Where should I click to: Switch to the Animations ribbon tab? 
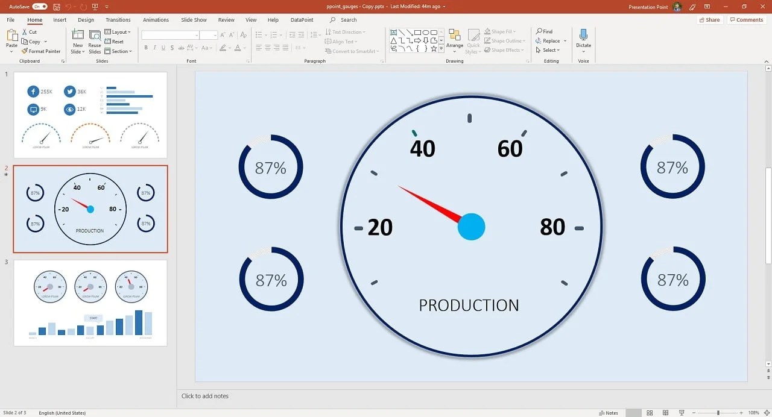coord(156,19)
